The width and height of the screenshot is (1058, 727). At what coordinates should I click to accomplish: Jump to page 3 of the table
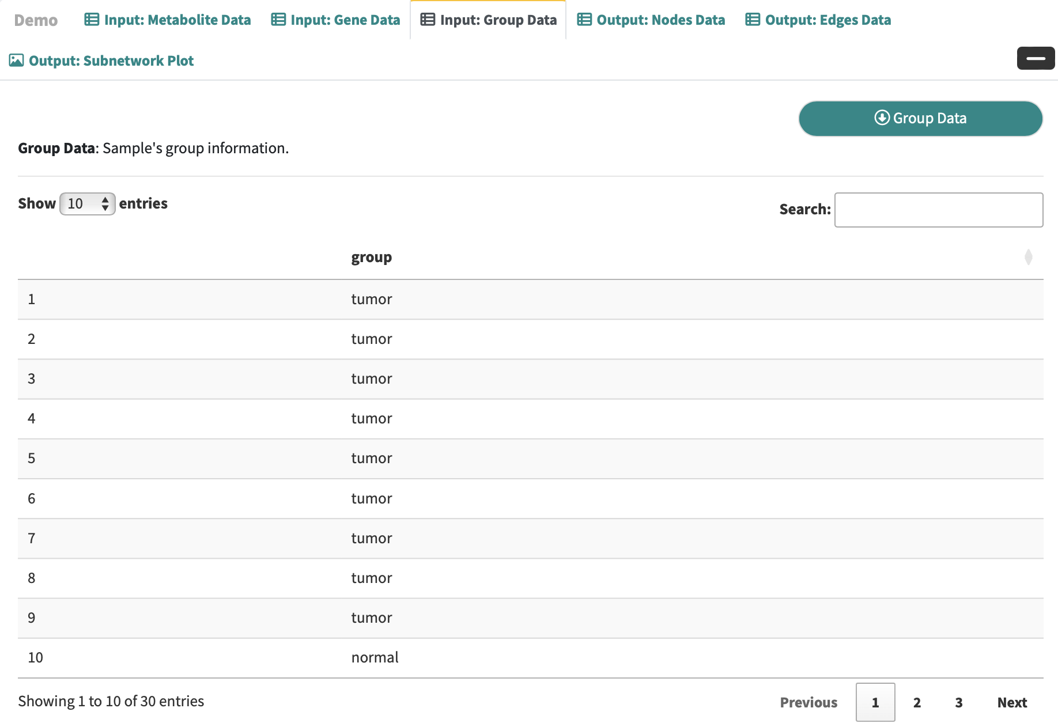pyautogui.click(x=959, y=702)
